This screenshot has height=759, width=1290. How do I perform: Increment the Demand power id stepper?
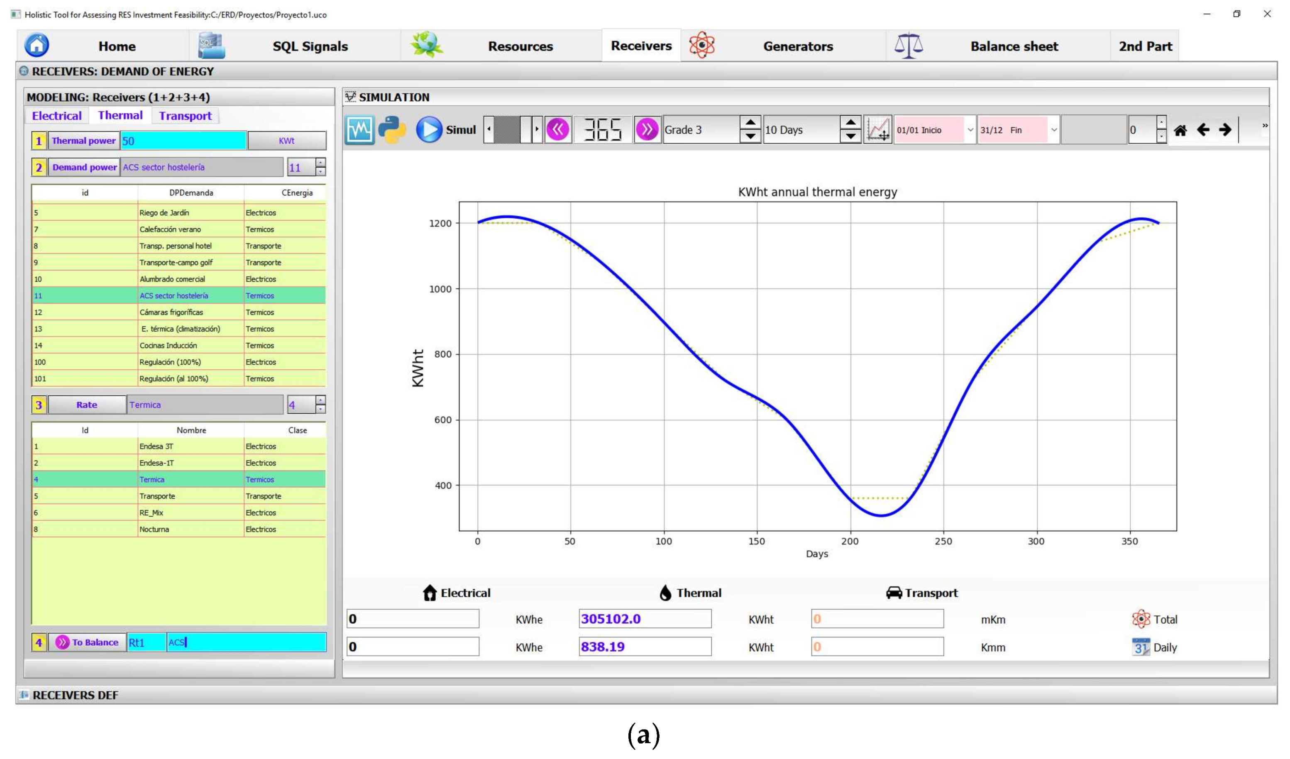click(x=320, y=163)
